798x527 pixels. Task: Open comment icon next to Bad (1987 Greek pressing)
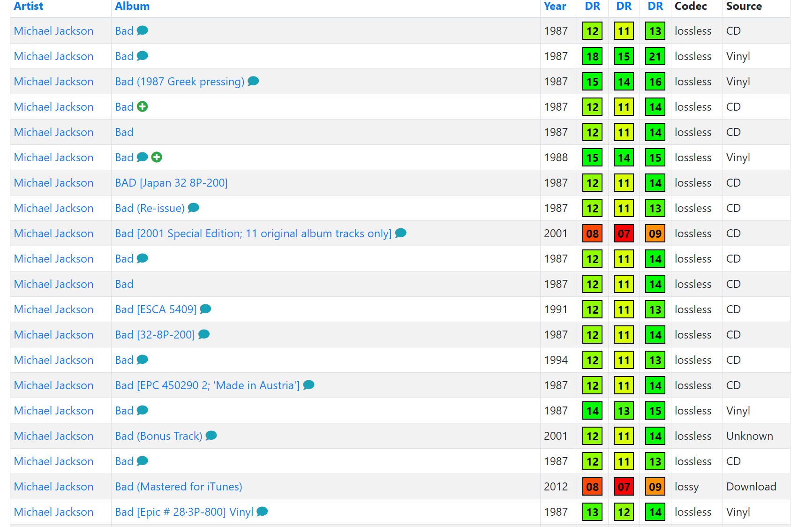(x=253, y=81)
